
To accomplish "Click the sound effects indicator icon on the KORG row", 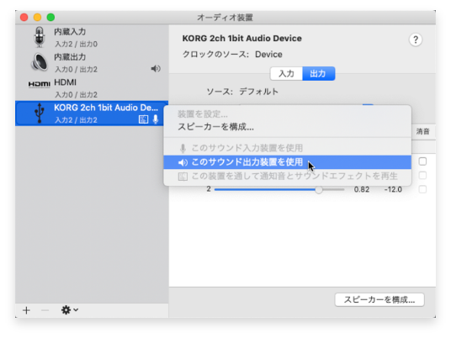I will [143, 119].
